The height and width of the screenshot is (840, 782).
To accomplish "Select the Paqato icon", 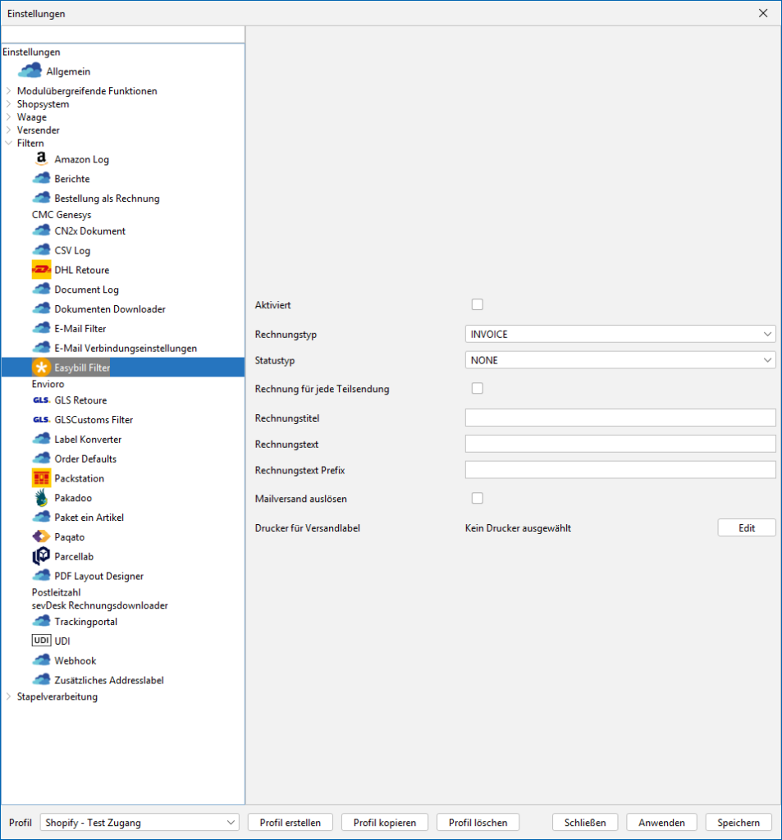I will 41,536.
